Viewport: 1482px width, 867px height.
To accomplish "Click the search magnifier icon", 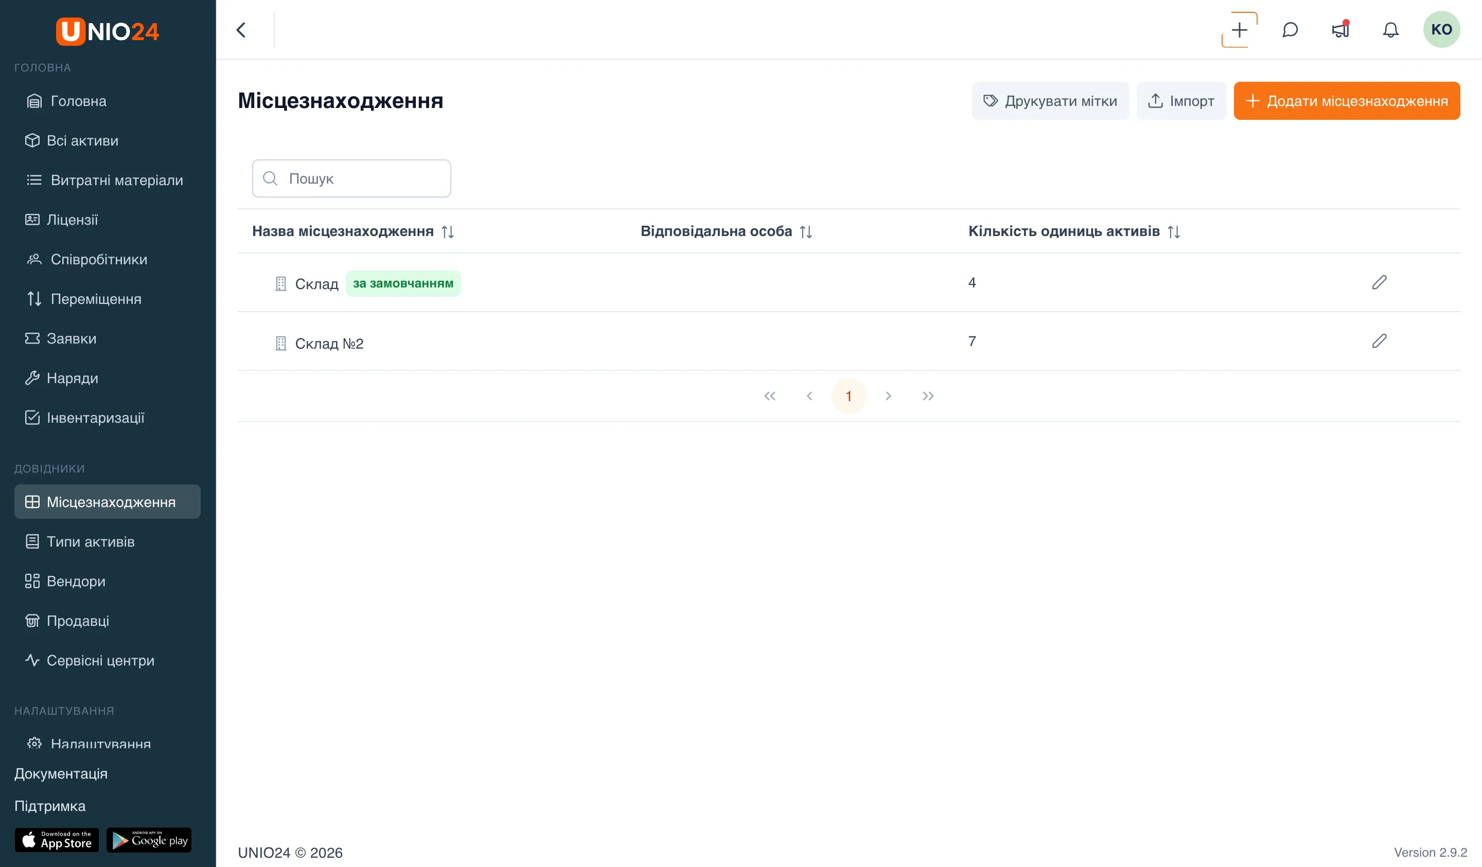I will pos(270,178).
